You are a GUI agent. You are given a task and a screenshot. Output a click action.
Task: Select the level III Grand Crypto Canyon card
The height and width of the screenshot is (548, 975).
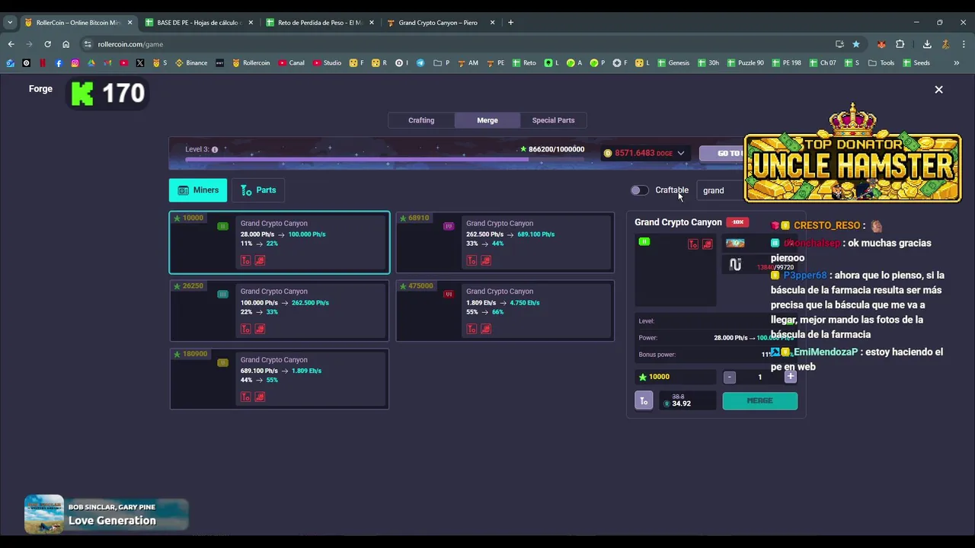click(x=279, y=310)
